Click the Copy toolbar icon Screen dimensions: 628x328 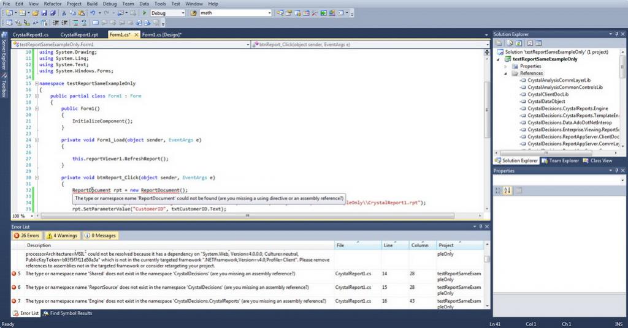(72, 13)
